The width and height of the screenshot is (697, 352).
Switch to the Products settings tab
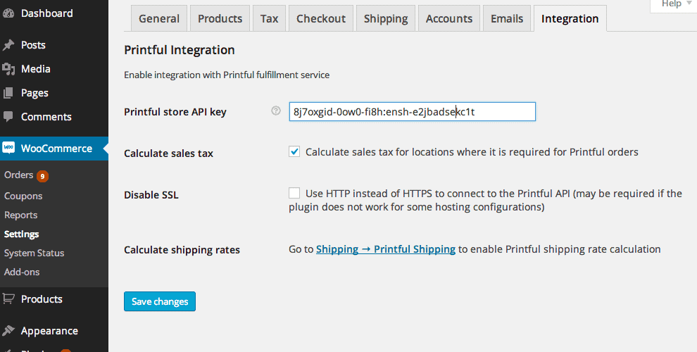pos(220,19)
